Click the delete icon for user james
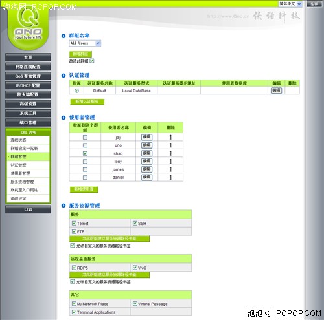Viewport: 324px width, 320px height. coord(170,169)
